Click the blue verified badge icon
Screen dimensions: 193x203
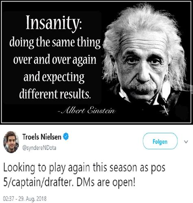(x=66, y=137)
